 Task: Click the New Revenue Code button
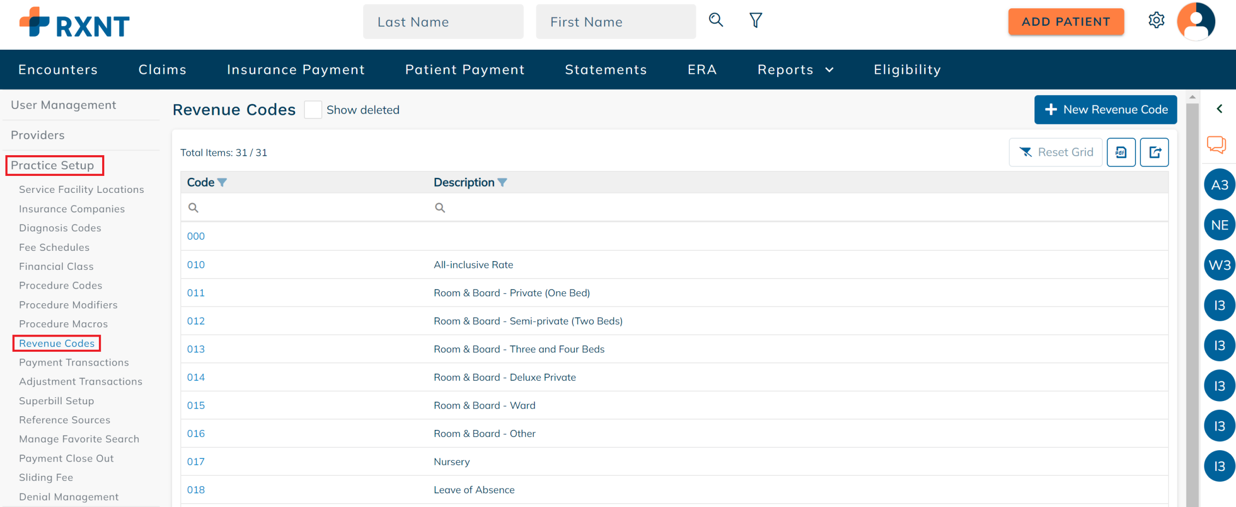coord(1105,110)
